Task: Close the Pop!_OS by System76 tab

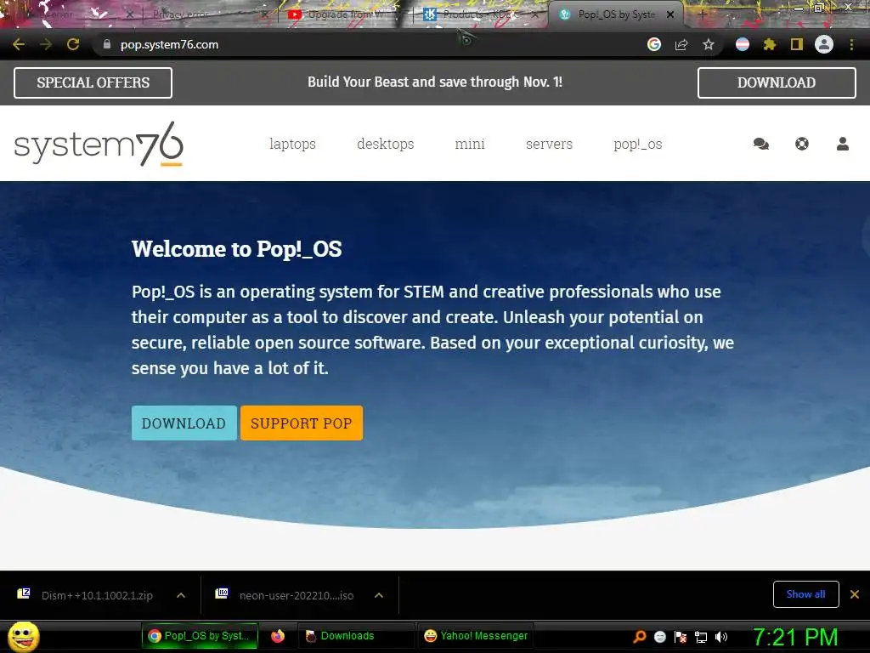Action: coord(670,15)
